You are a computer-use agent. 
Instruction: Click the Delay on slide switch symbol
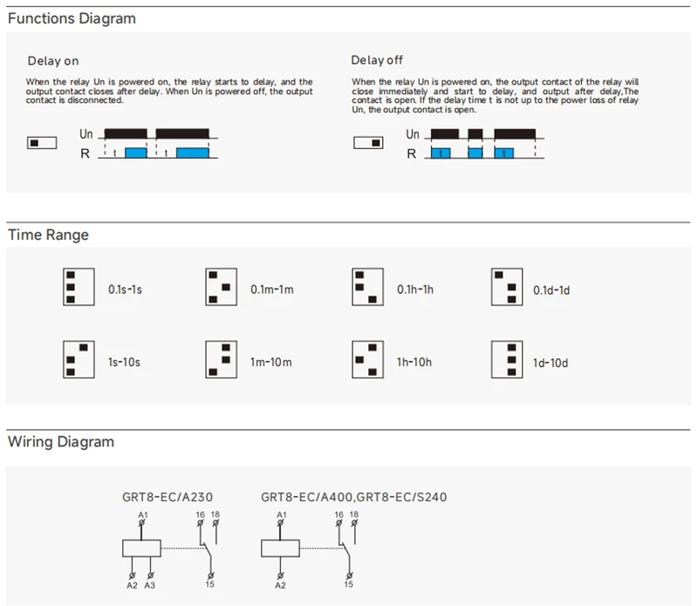42,143
